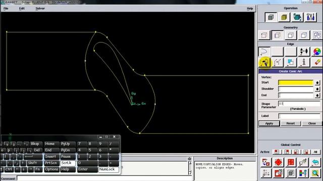Click the highlighted Move/Copy Edges icon
Viewport: 323px width, 181px height.
coord(264,62)
